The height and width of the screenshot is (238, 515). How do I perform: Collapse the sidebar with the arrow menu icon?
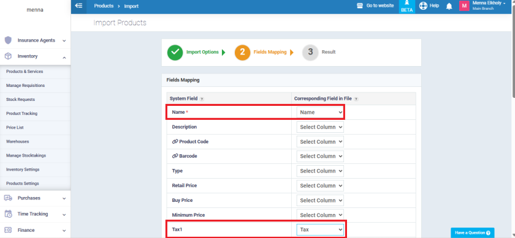click(x=78, y=6)
